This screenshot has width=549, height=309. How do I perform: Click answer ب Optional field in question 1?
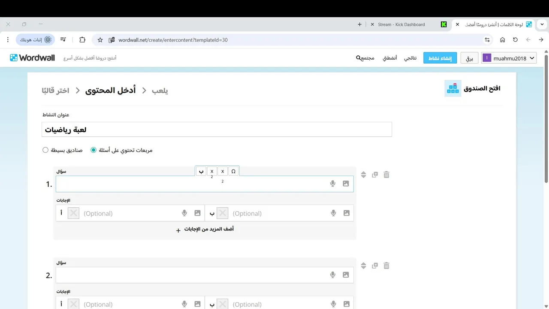279,213
